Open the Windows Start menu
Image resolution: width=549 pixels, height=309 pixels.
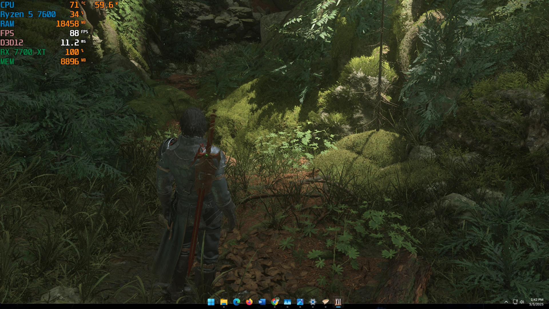pos(211,302)
